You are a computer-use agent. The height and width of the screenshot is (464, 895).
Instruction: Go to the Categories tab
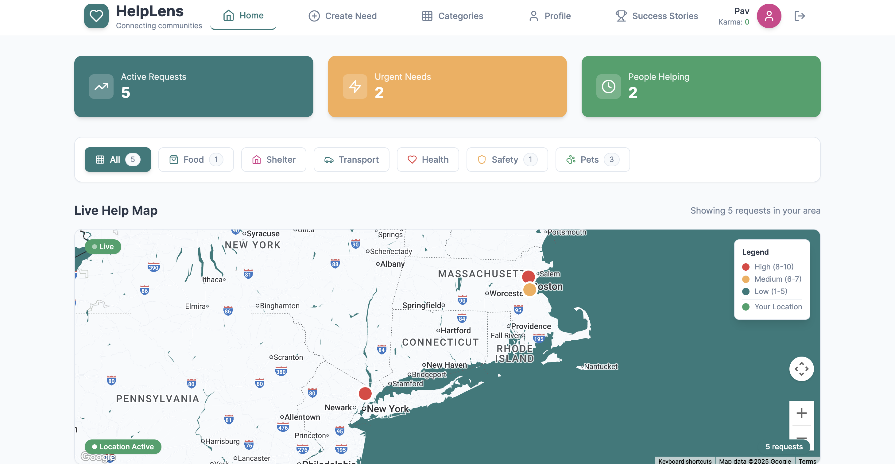[452, 16]
